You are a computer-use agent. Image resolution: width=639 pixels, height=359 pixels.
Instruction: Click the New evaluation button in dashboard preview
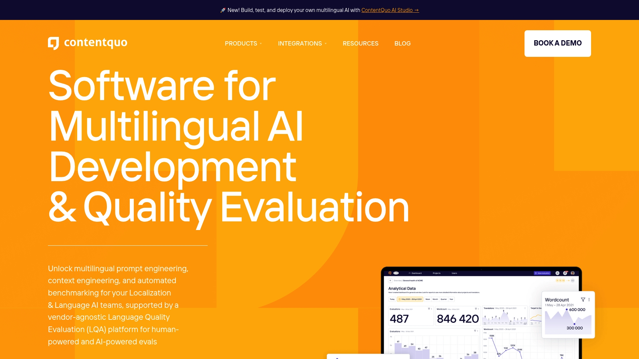pos(542,273)
